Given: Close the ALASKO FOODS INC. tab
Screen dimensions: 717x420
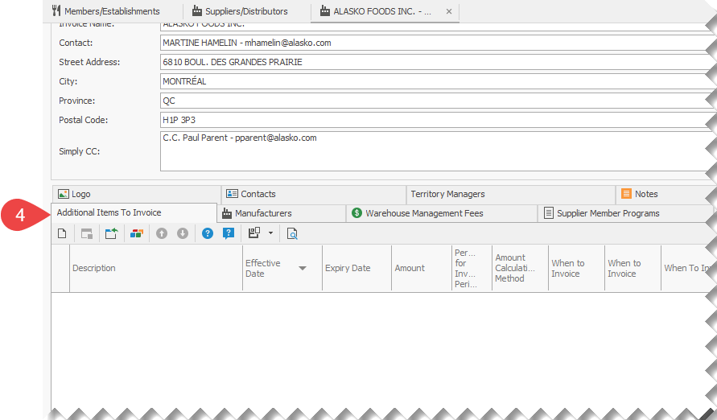Looking at the screenshot, I should (x=449, y=12).
